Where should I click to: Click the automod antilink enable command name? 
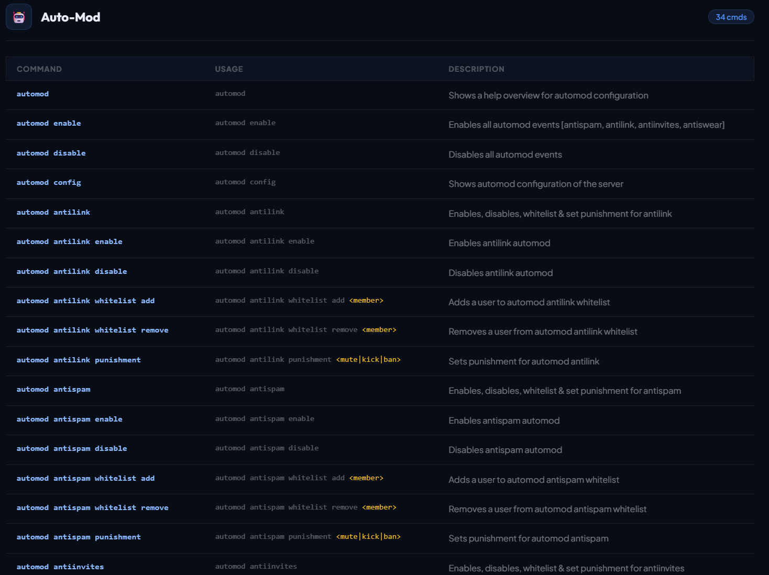pos(69,241)
